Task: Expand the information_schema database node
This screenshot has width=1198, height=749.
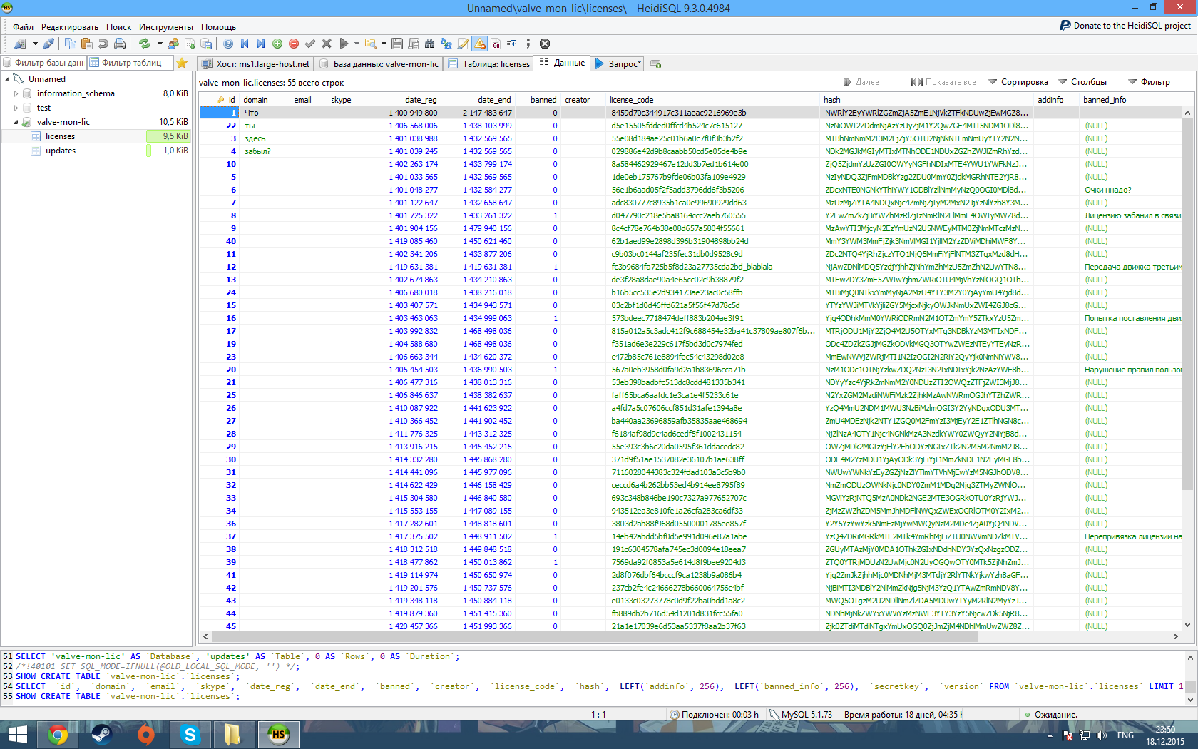Action: coord(16,93)
